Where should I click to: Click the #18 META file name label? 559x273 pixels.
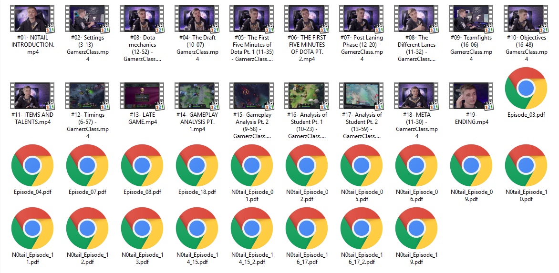pos(416,126)
